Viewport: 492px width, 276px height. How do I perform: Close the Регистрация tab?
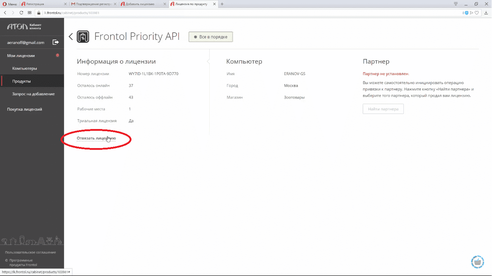click(x=65, y=4)
